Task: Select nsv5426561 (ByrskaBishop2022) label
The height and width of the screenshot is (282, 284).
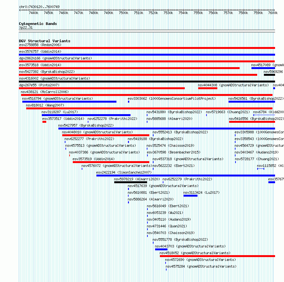Action: (256, 98)
